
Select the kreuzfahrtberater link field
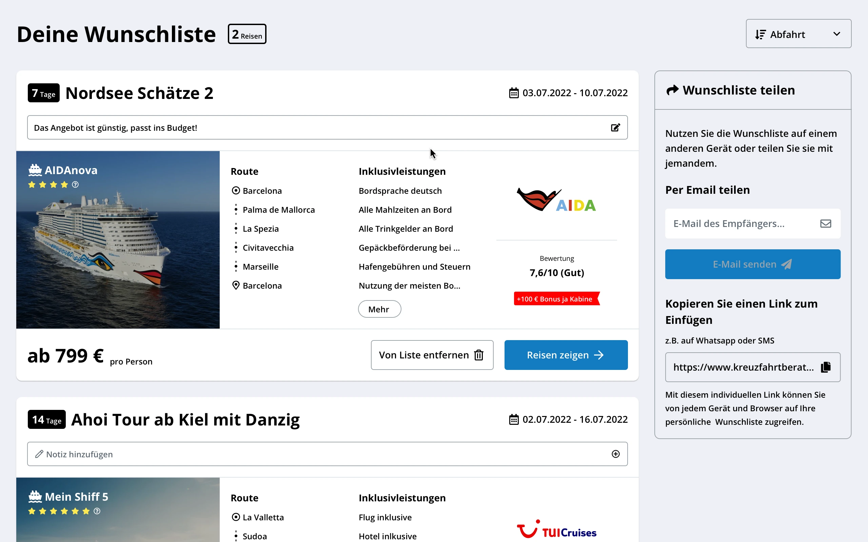[752, 367]
